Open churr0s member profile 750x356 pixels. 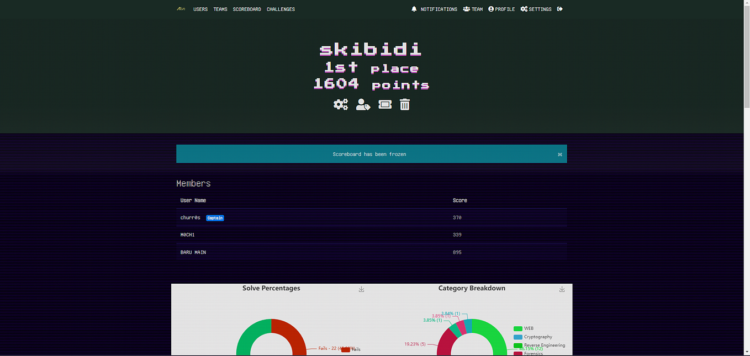point(190,217)
